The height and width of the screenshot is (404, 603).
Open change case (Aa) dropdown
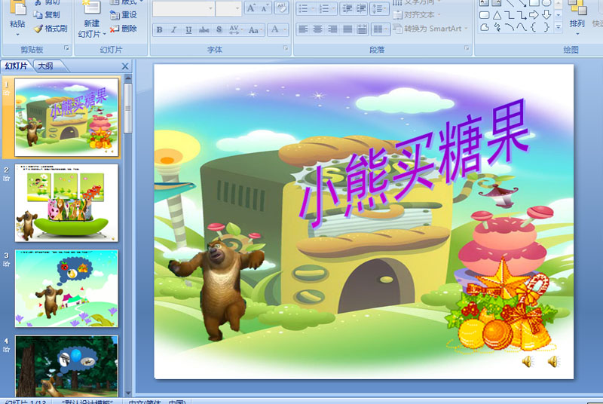click(x=255, y=29)
